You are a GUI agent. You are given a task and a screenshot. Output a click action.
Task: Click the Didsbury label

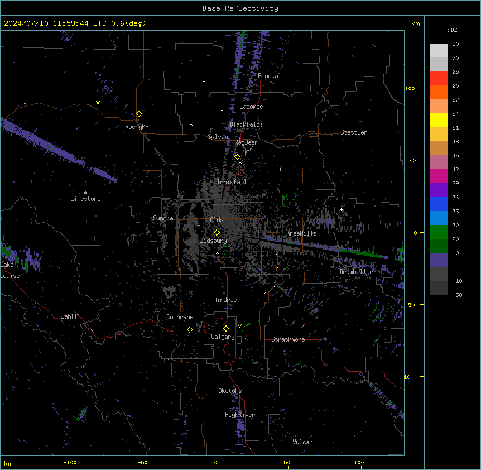(x=214, y=241)
